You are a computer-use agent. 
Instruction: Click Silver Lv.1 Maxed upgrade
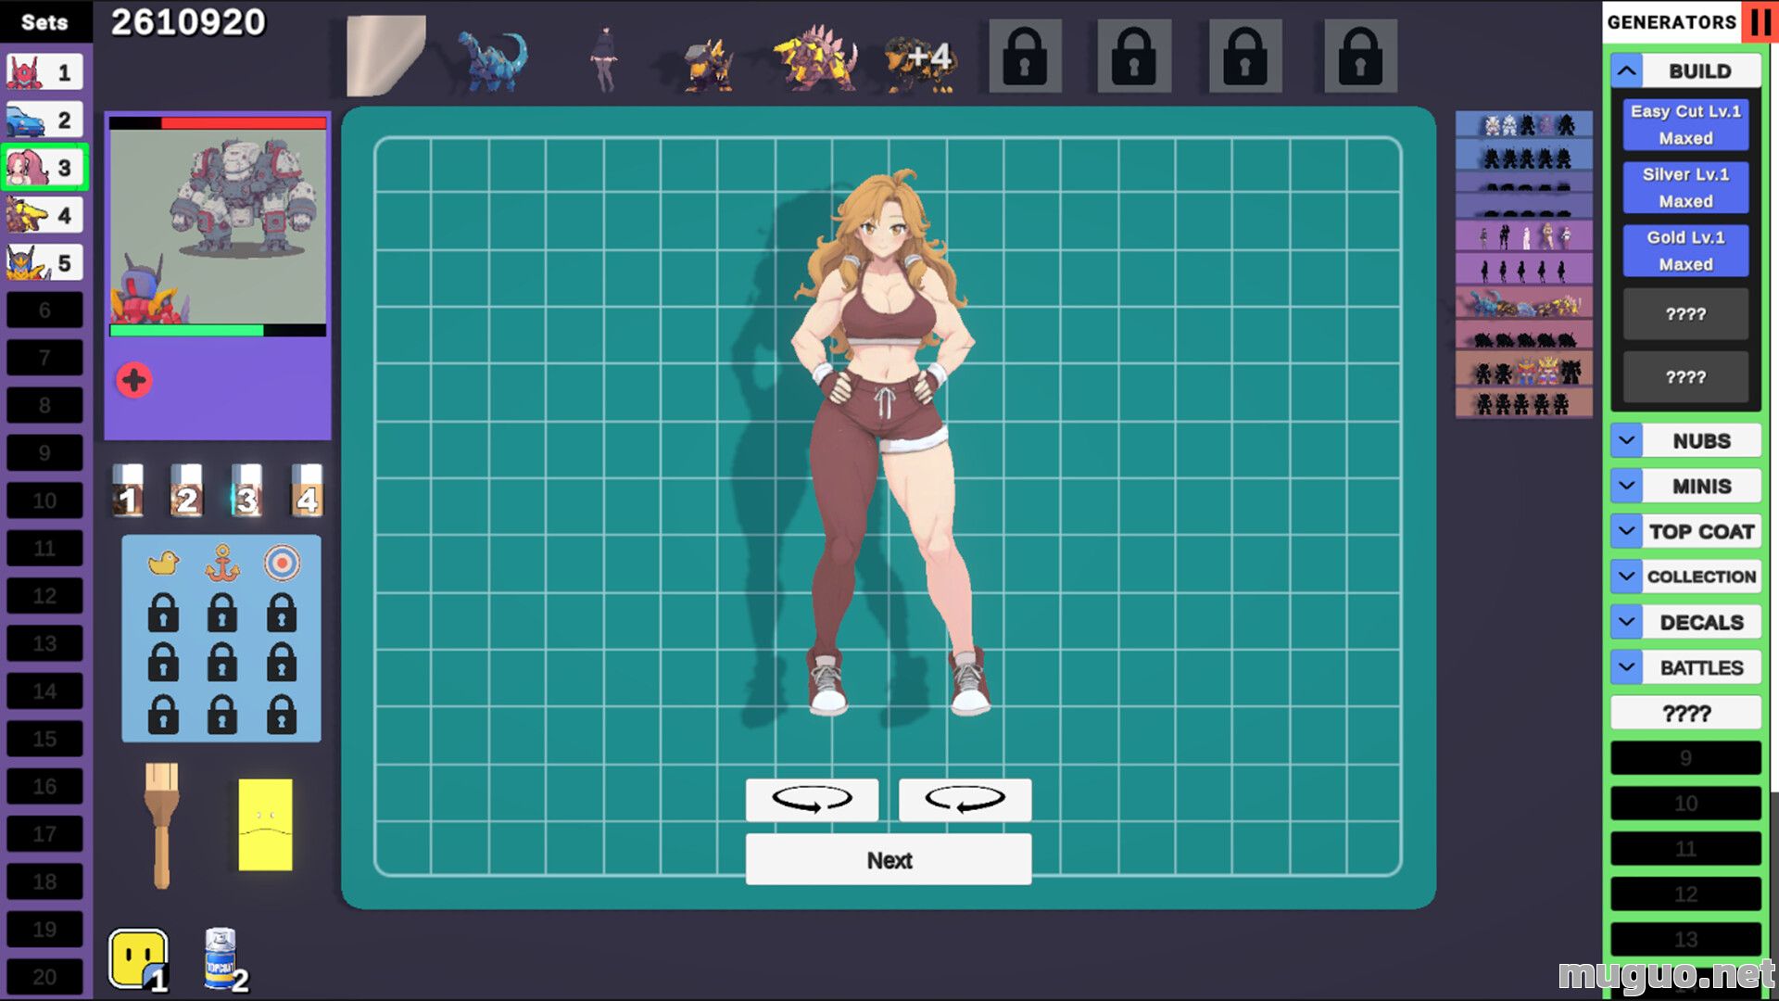click(x=1685, y=187)
